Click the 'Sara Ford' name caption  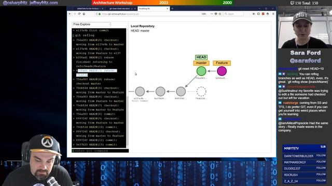(x=306, y=53)
